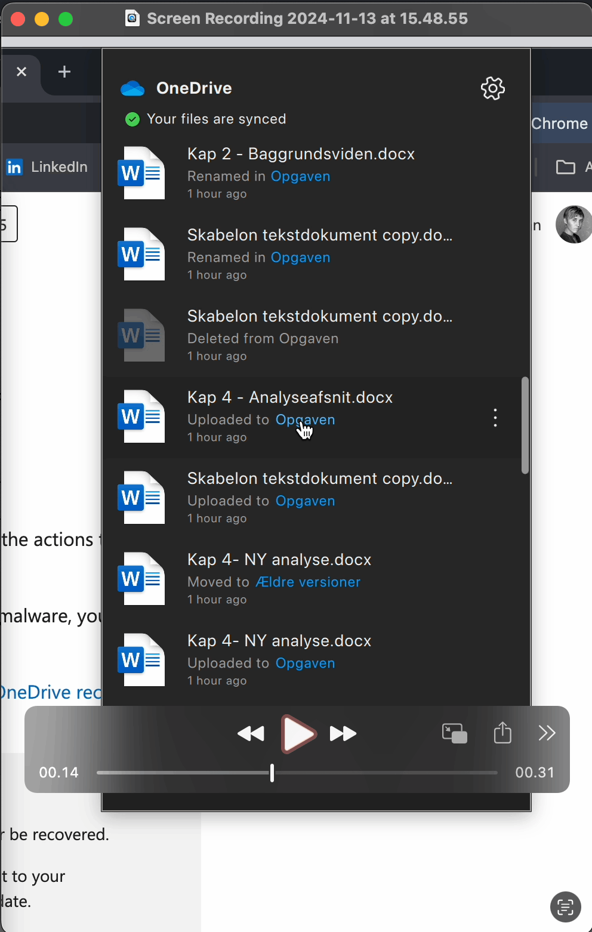592x932 pixels.
Task: Enable picture-in-picture mode
Action: tap(454, 733)
